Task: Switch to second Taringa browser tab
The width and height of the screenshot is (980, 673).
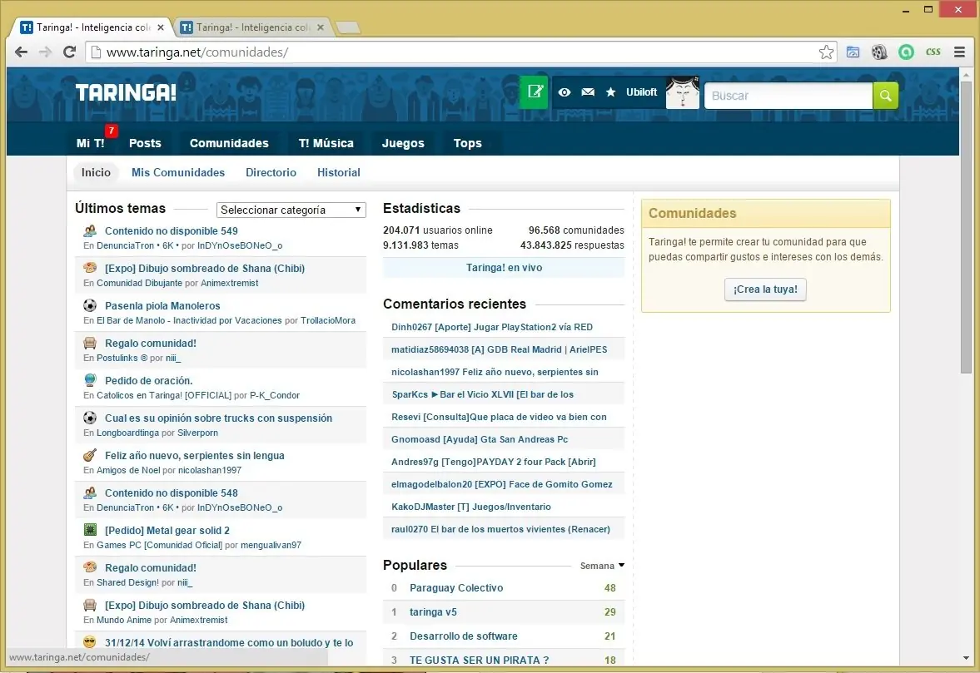Action: 253,27
